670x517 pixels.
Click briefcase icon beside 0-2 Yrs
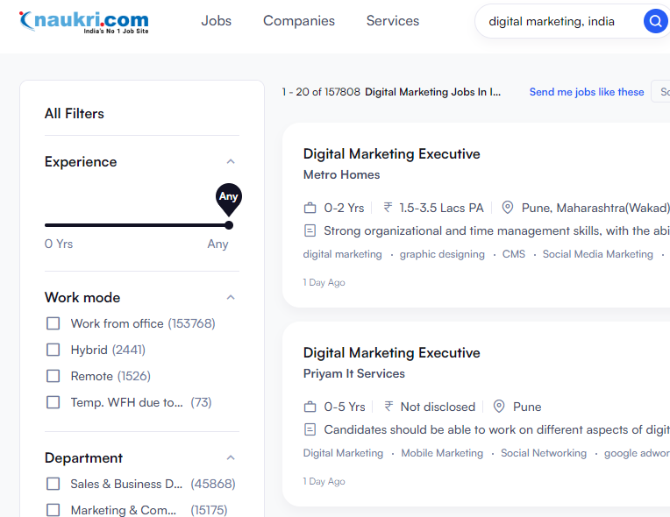(310, 208)
